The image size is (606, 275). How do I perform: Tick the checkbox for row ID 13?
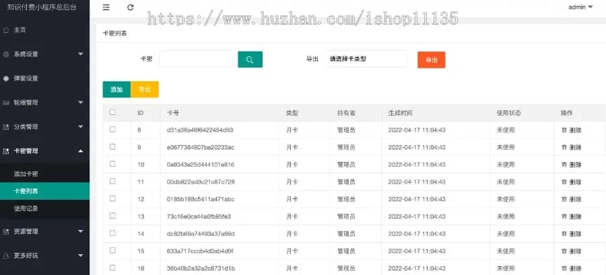[x=112, y=216]
